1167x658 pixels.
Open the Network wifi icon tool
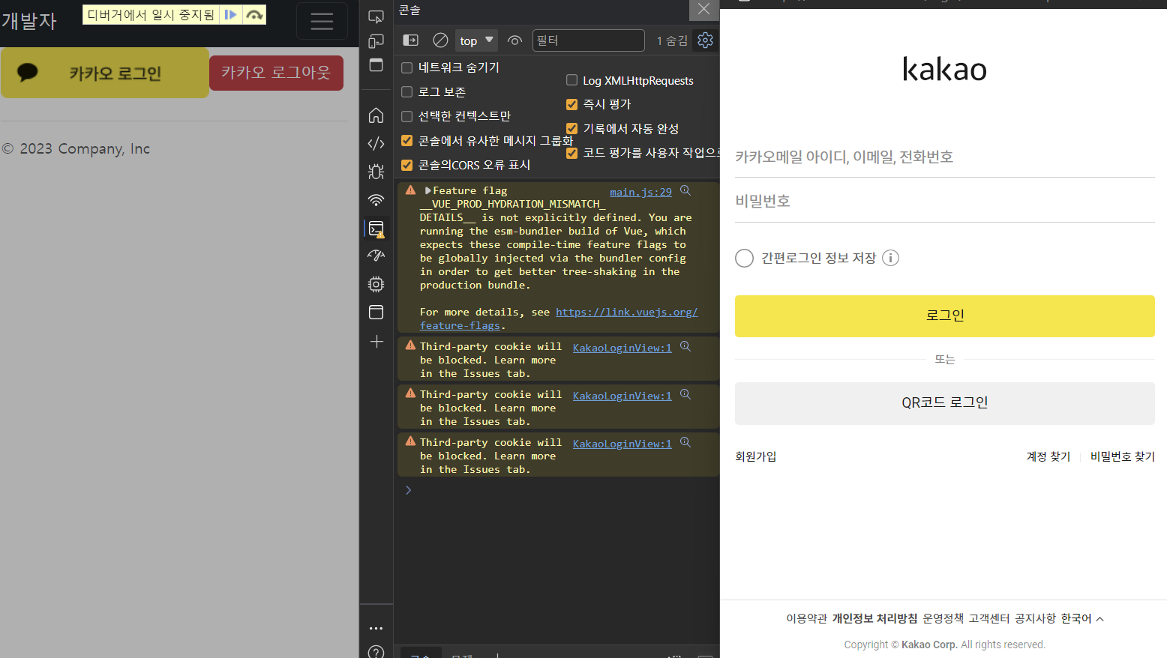pos(376,200)
